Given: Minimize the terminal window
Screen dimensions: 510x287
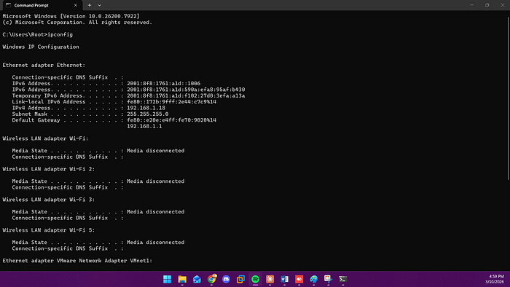Looking at the screenshot, I should tap(471, 5).
